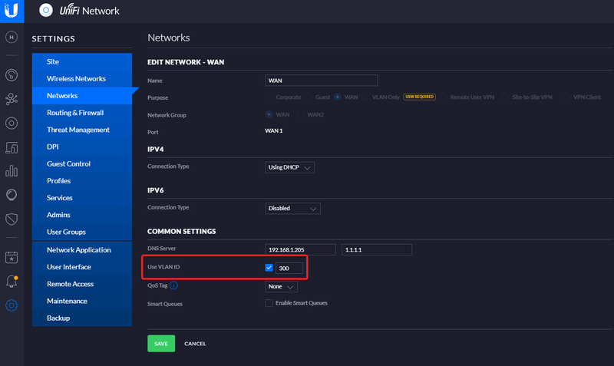614x366 pixels.
Task: Open the Insights lightbulb icon in sidebar
Action: [x=12, y=195]
